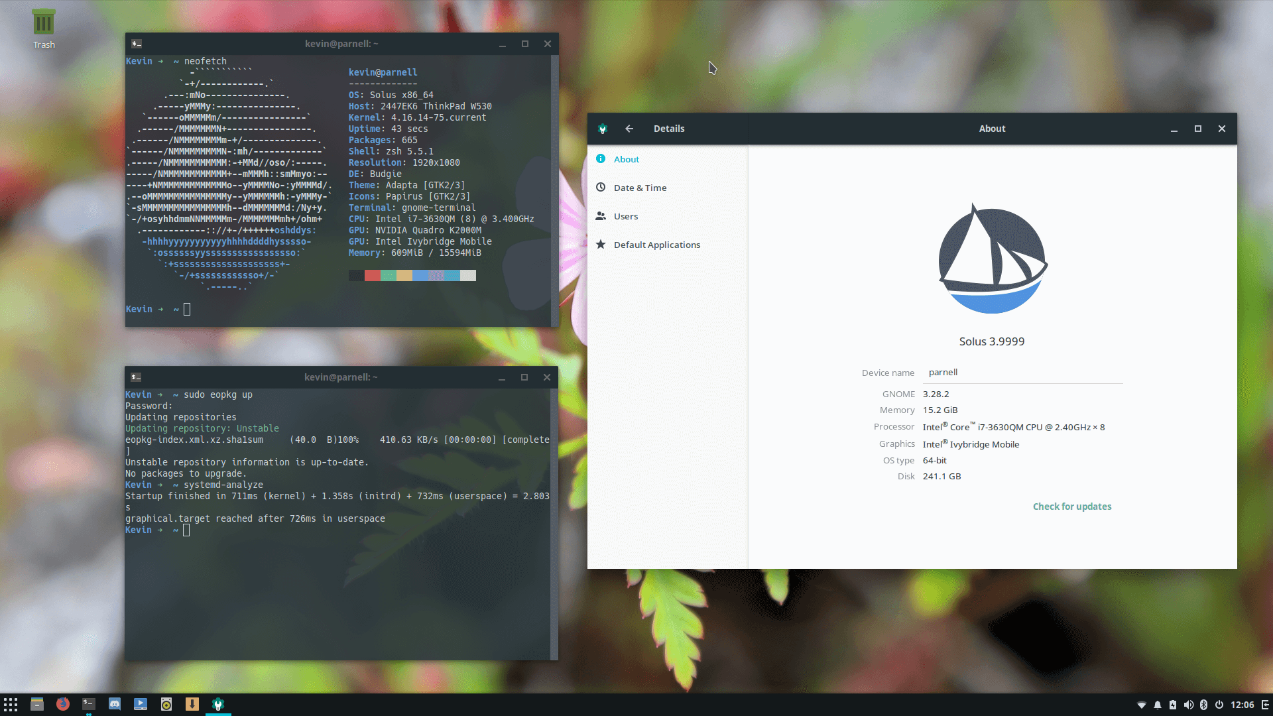Open Default Applications settings

(x=668, y=245)
